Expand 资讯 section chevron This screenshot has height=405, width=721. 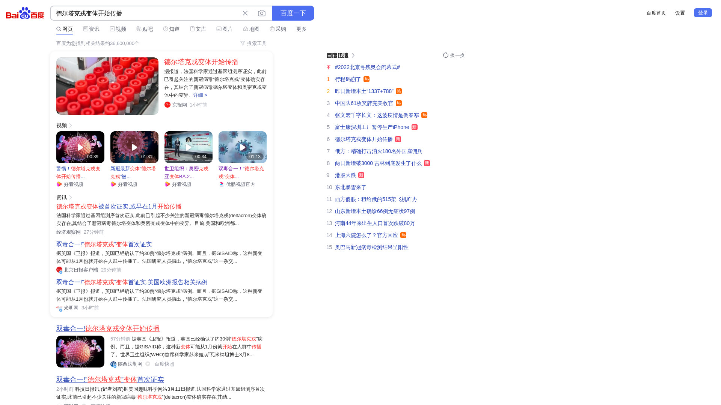[x=71, y=197]
